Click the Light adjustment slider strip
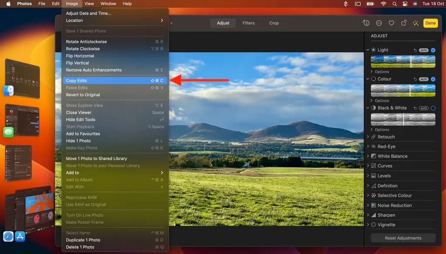Screen dimensions: 446x254 (x=403, y=61)
